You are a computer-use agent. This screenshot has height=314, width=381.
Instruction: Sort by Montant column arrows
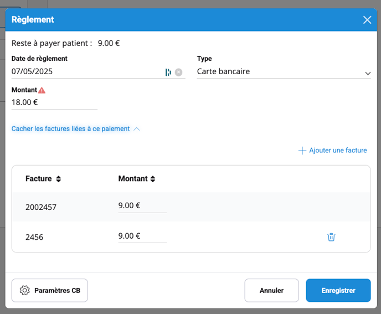coord(153,179)
